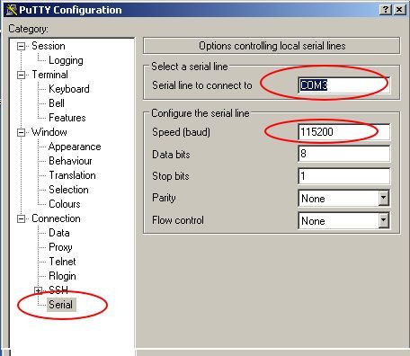The image size is (410, 356).
Task: Select the Serial category
Action: click(61, 305)
